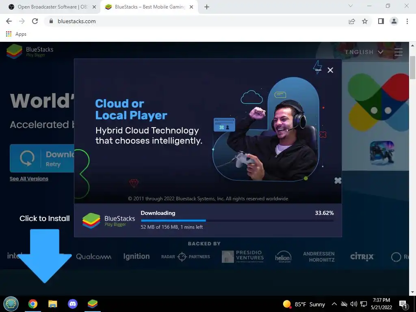Click the Helion backer logo
416x312 pixels.
click(x=283, y=257)
